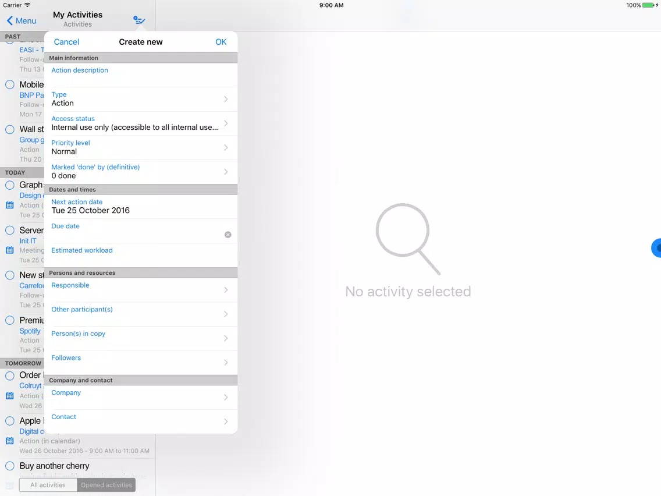Viewport: 661px width, 496px height.
Task: Tap the Wi-Fi status icon
Action: point(27,5)
